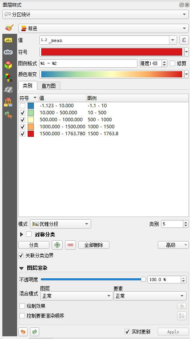This screenshot has width=190, height=339.
Task: Click the 分类 classify button
Action: (34, 245)
